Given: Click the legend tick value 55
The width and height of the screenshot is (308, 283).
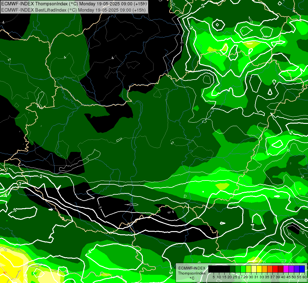Looking at the screenshot, I should 299,277.
